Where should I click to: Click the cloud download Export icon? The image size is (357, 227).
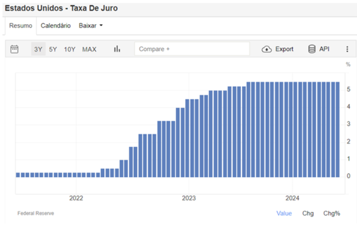point(266,49)
